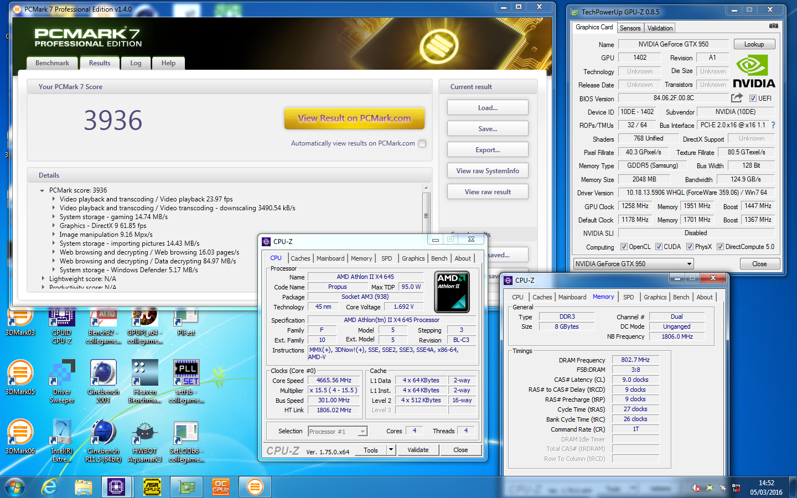The width and height of the screenshot is (797, 498).
Task: Open the 3DMark05 desktop shortcut
Action: 20,377
